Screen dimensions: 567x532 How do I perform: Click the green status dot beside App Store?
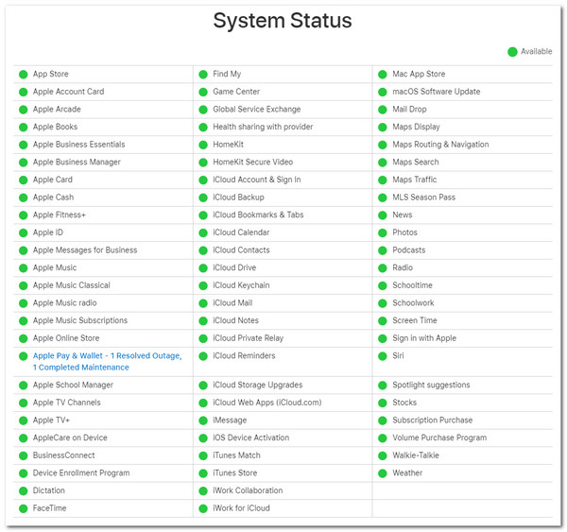click(23, 75)
